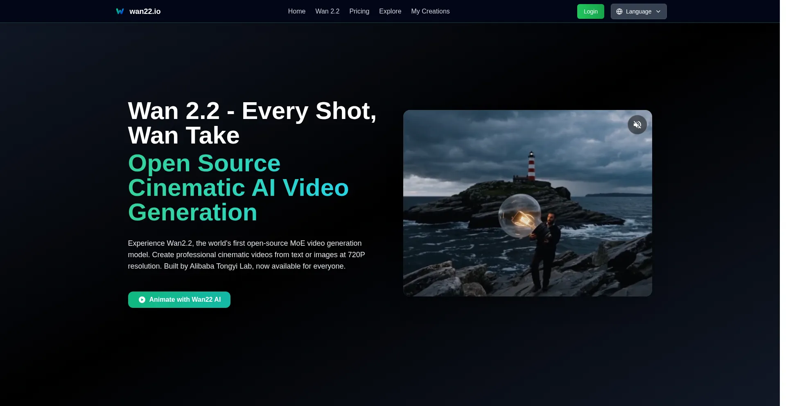The image size is (786, 406).
Task: Click the Animate with Wan22 AI button
Action: coord(179,300)
